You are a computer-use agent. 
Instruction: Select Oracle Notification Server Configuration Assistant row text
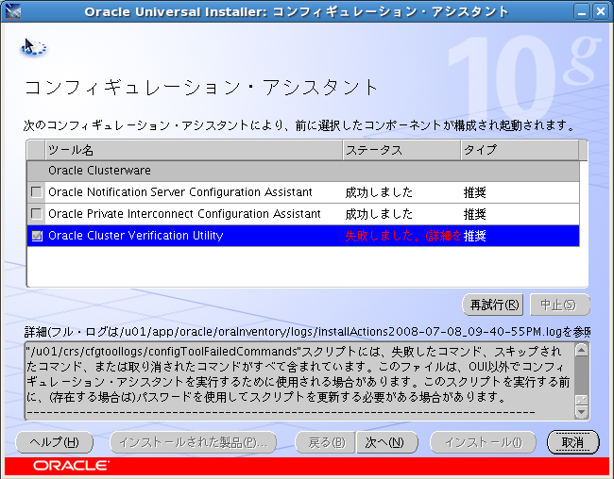pyautogui.click(x=180, y=192)
